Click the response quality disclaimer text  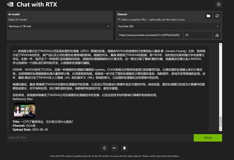click(114, 156)
